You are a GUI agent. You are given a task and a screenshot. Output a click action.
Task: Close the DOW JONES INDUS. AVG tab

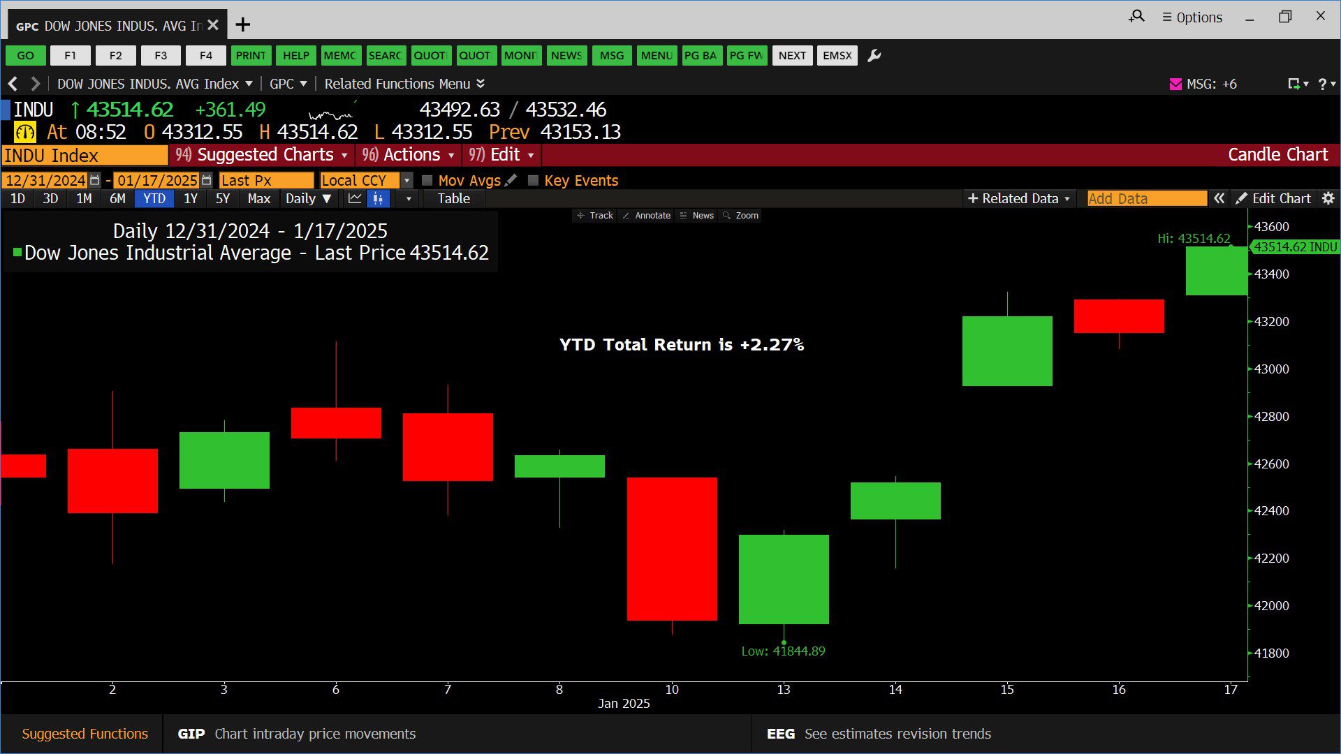[213, 25]
